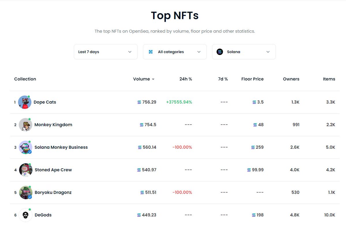Image resolution: width=346 pixels, height=226 pixels.
Task: Click the Solana symbol beside volume 449.23
Action: pyautogui.click(x=139, y=215)
